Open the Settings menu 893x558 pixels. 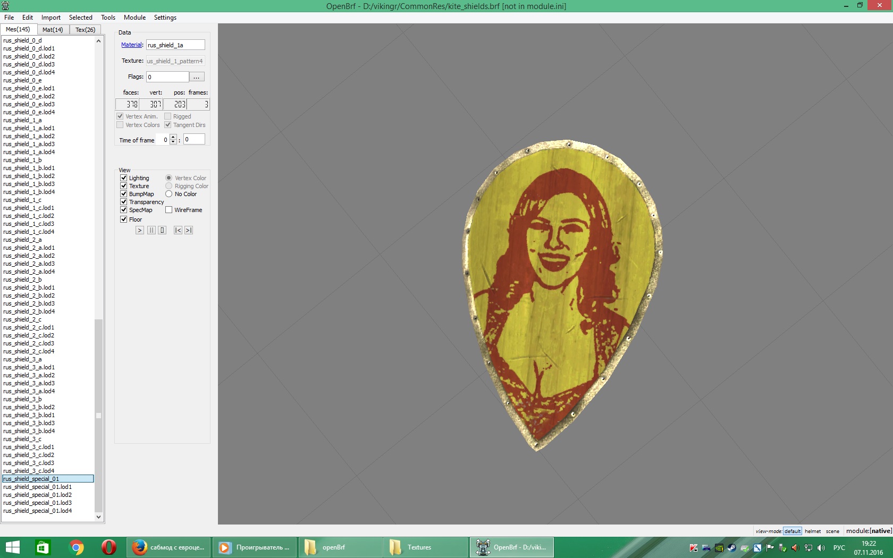coord(165,18)
